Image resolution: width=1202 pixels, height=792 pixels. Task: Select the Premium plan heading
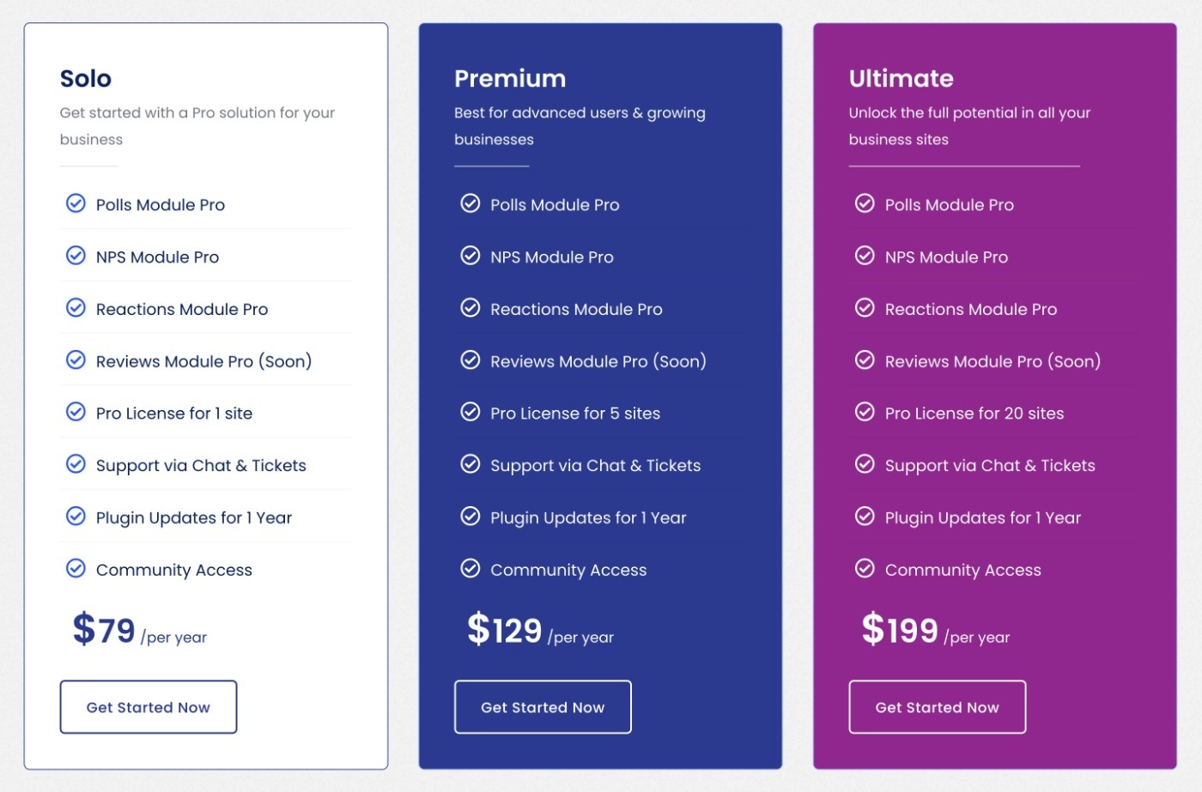click(510, 79)
